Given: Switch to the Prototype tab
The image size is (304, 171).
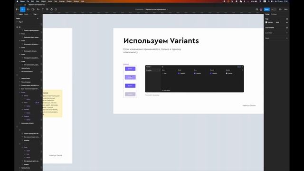Looking at the screenshot, I should (x=274, y=14).
